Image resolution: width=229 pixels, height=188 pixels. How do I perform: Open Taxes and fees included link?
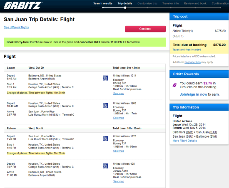[187, 49]
